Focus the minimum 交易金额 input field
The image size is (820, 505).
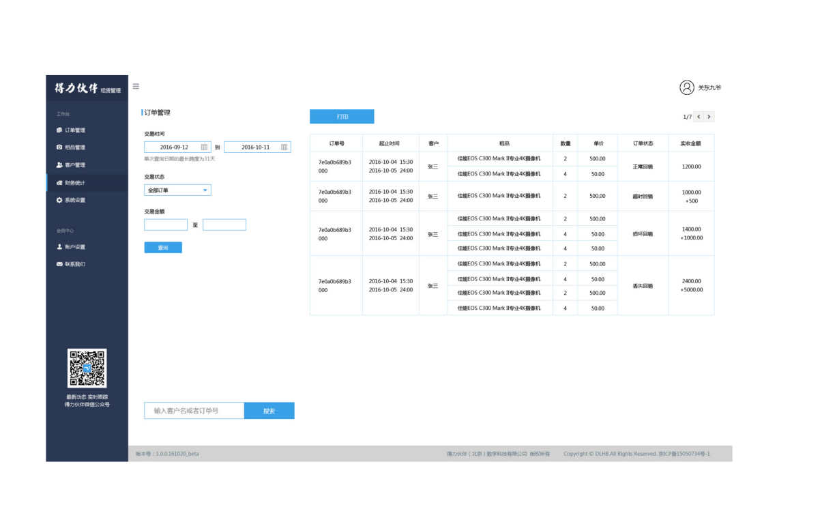pos(166,225)
